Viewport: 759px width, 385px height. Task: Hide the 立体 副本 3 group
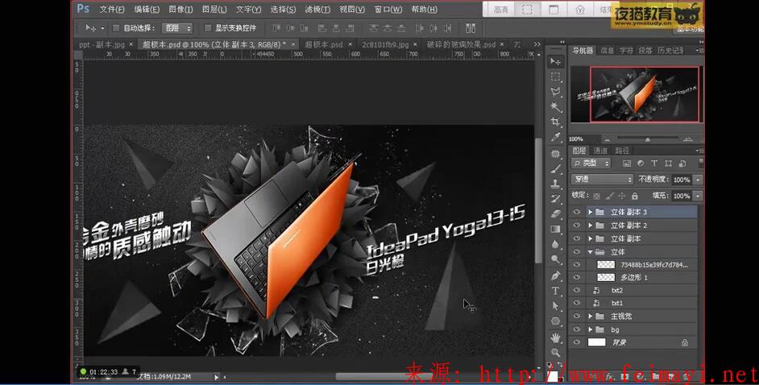click(x=576, y=212)
